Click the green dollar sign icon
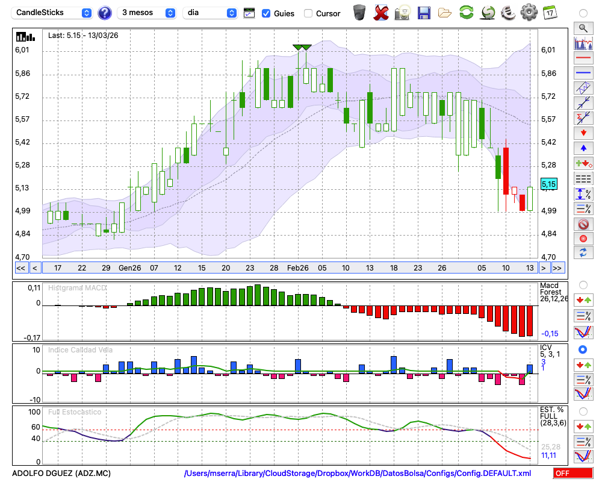 tap(488, 13)
